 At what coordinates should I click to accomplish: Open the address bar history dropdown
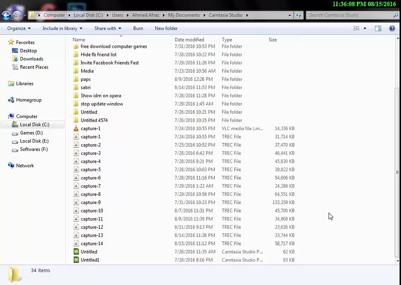[x=290, y=15]
